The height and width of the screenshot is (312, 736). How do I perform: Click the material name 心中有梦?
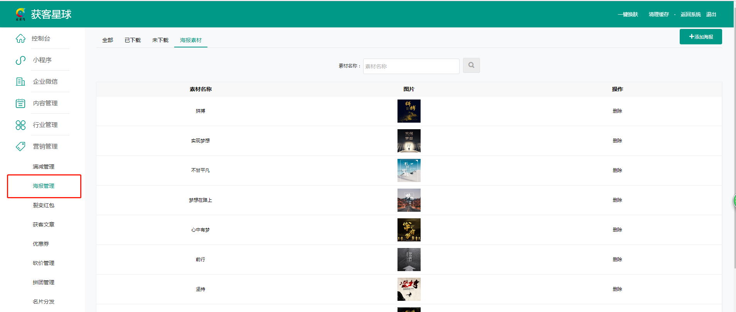pyautogui.click(x=200, y=230)
